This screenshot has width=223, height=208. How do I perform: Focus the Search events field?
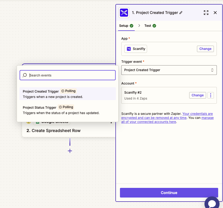68,75
